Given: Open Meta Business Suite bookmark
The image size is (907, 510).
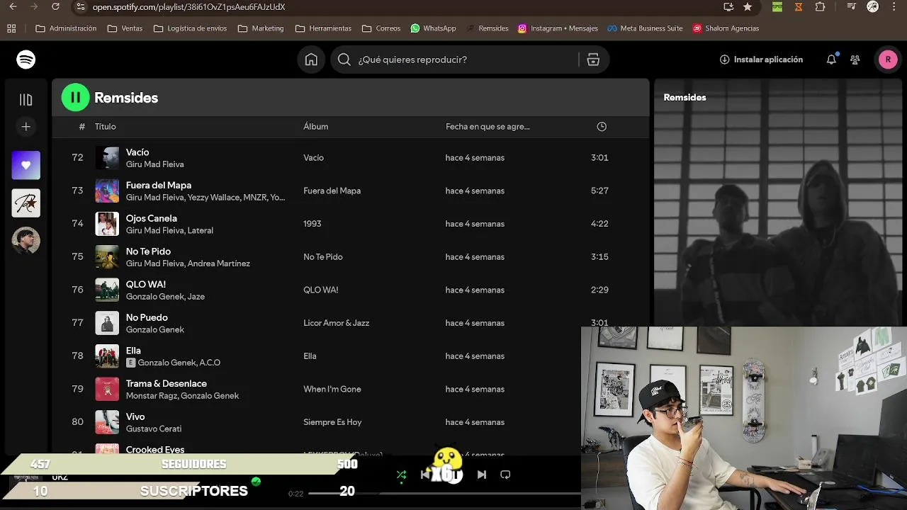Looking at the screenshot, I should click(645, 28).
